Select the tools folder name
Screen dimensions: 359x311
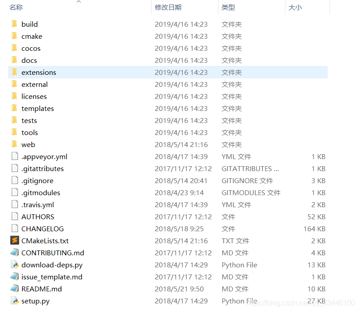[29, 132]
